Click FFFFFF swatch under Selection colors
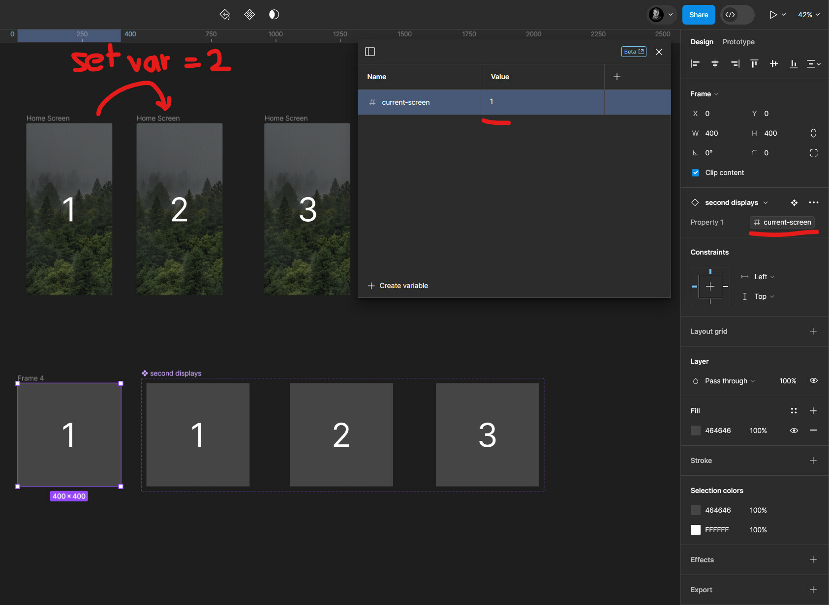The image size is (829, 605). tap(695, 530)
